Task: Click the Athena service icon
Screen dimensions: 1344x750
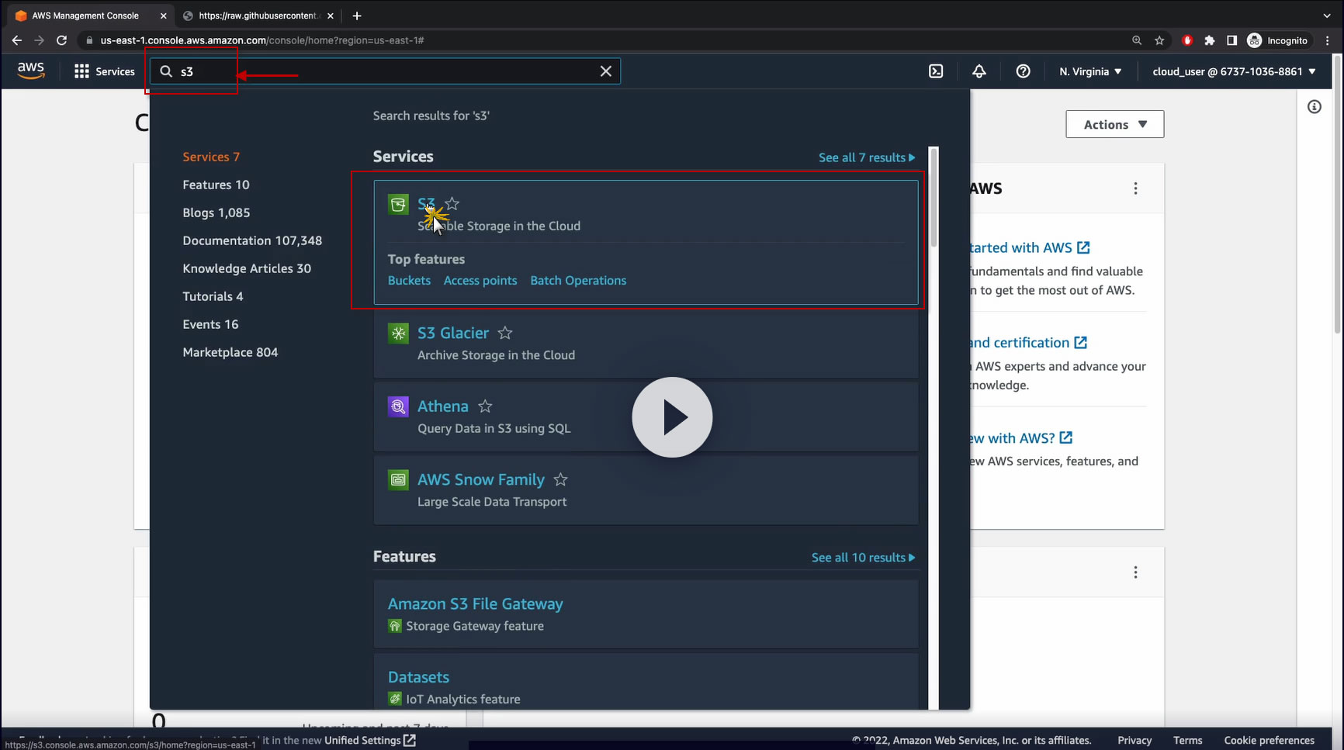Action: 398,406
